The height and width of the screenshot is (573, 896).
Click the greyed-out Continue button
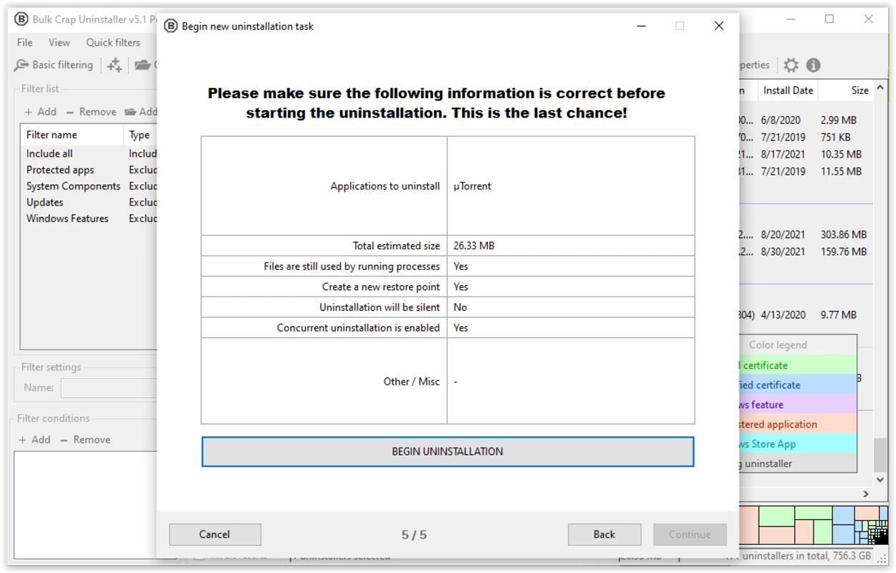pos(690,534)
